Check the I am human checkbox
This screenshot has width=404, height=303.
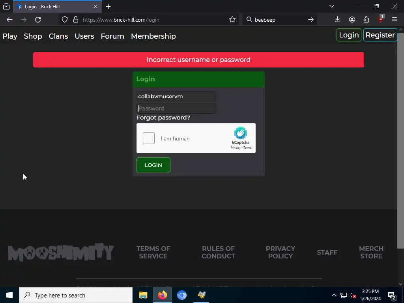149,138
